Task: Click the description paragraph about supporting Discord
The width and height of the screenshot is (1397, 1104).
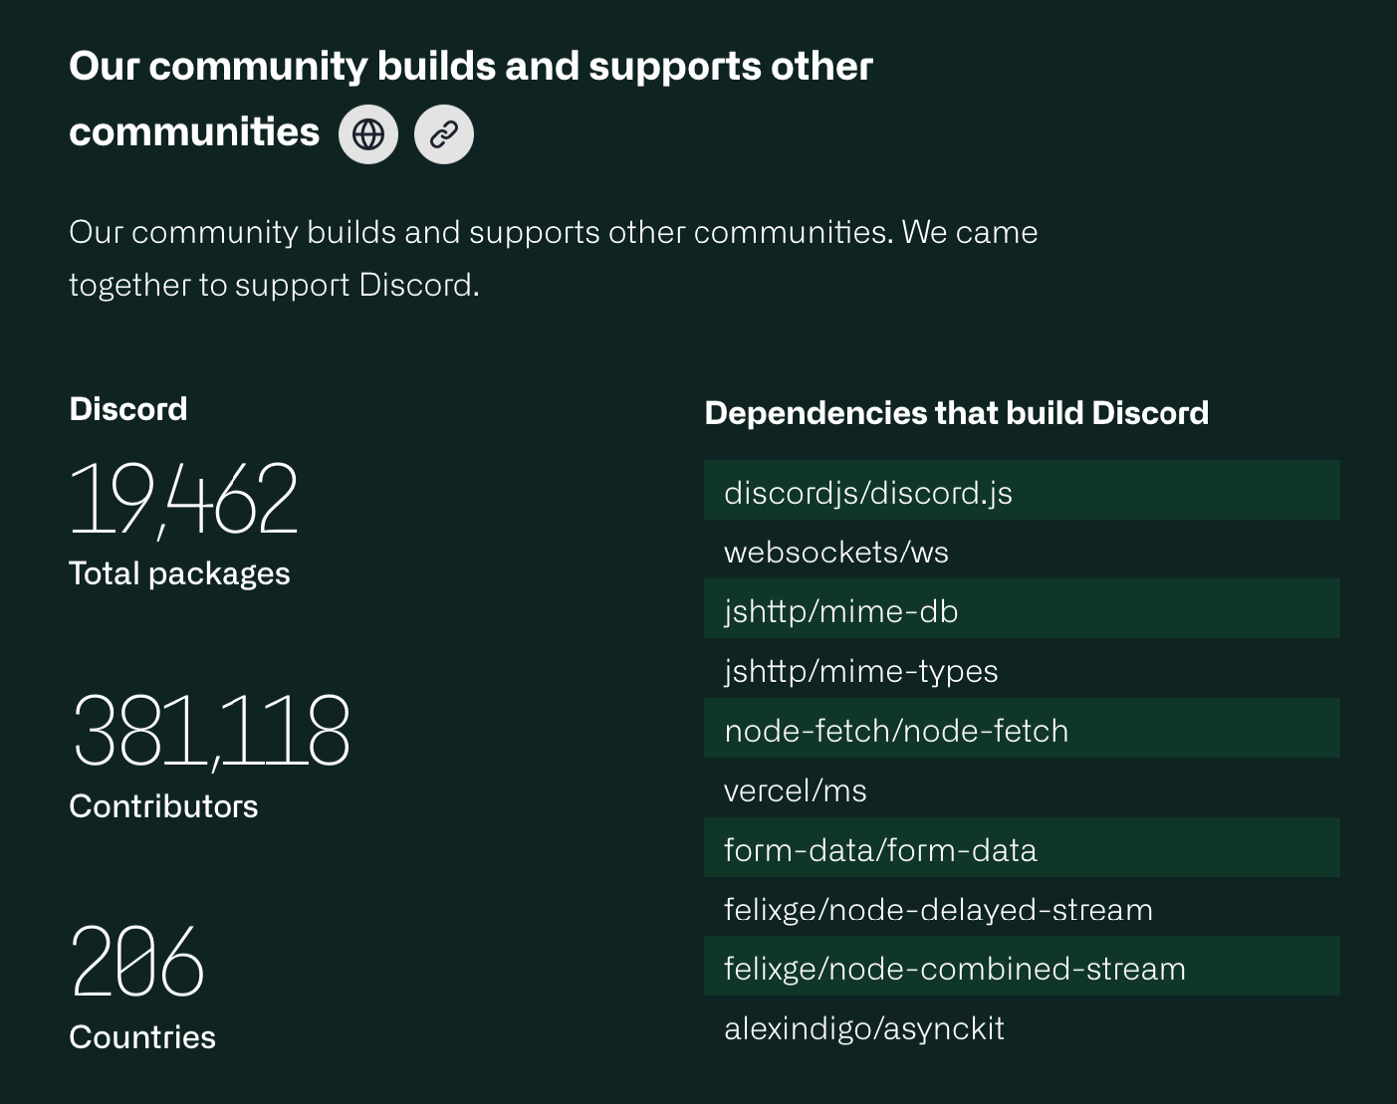Action: (553, 258)
